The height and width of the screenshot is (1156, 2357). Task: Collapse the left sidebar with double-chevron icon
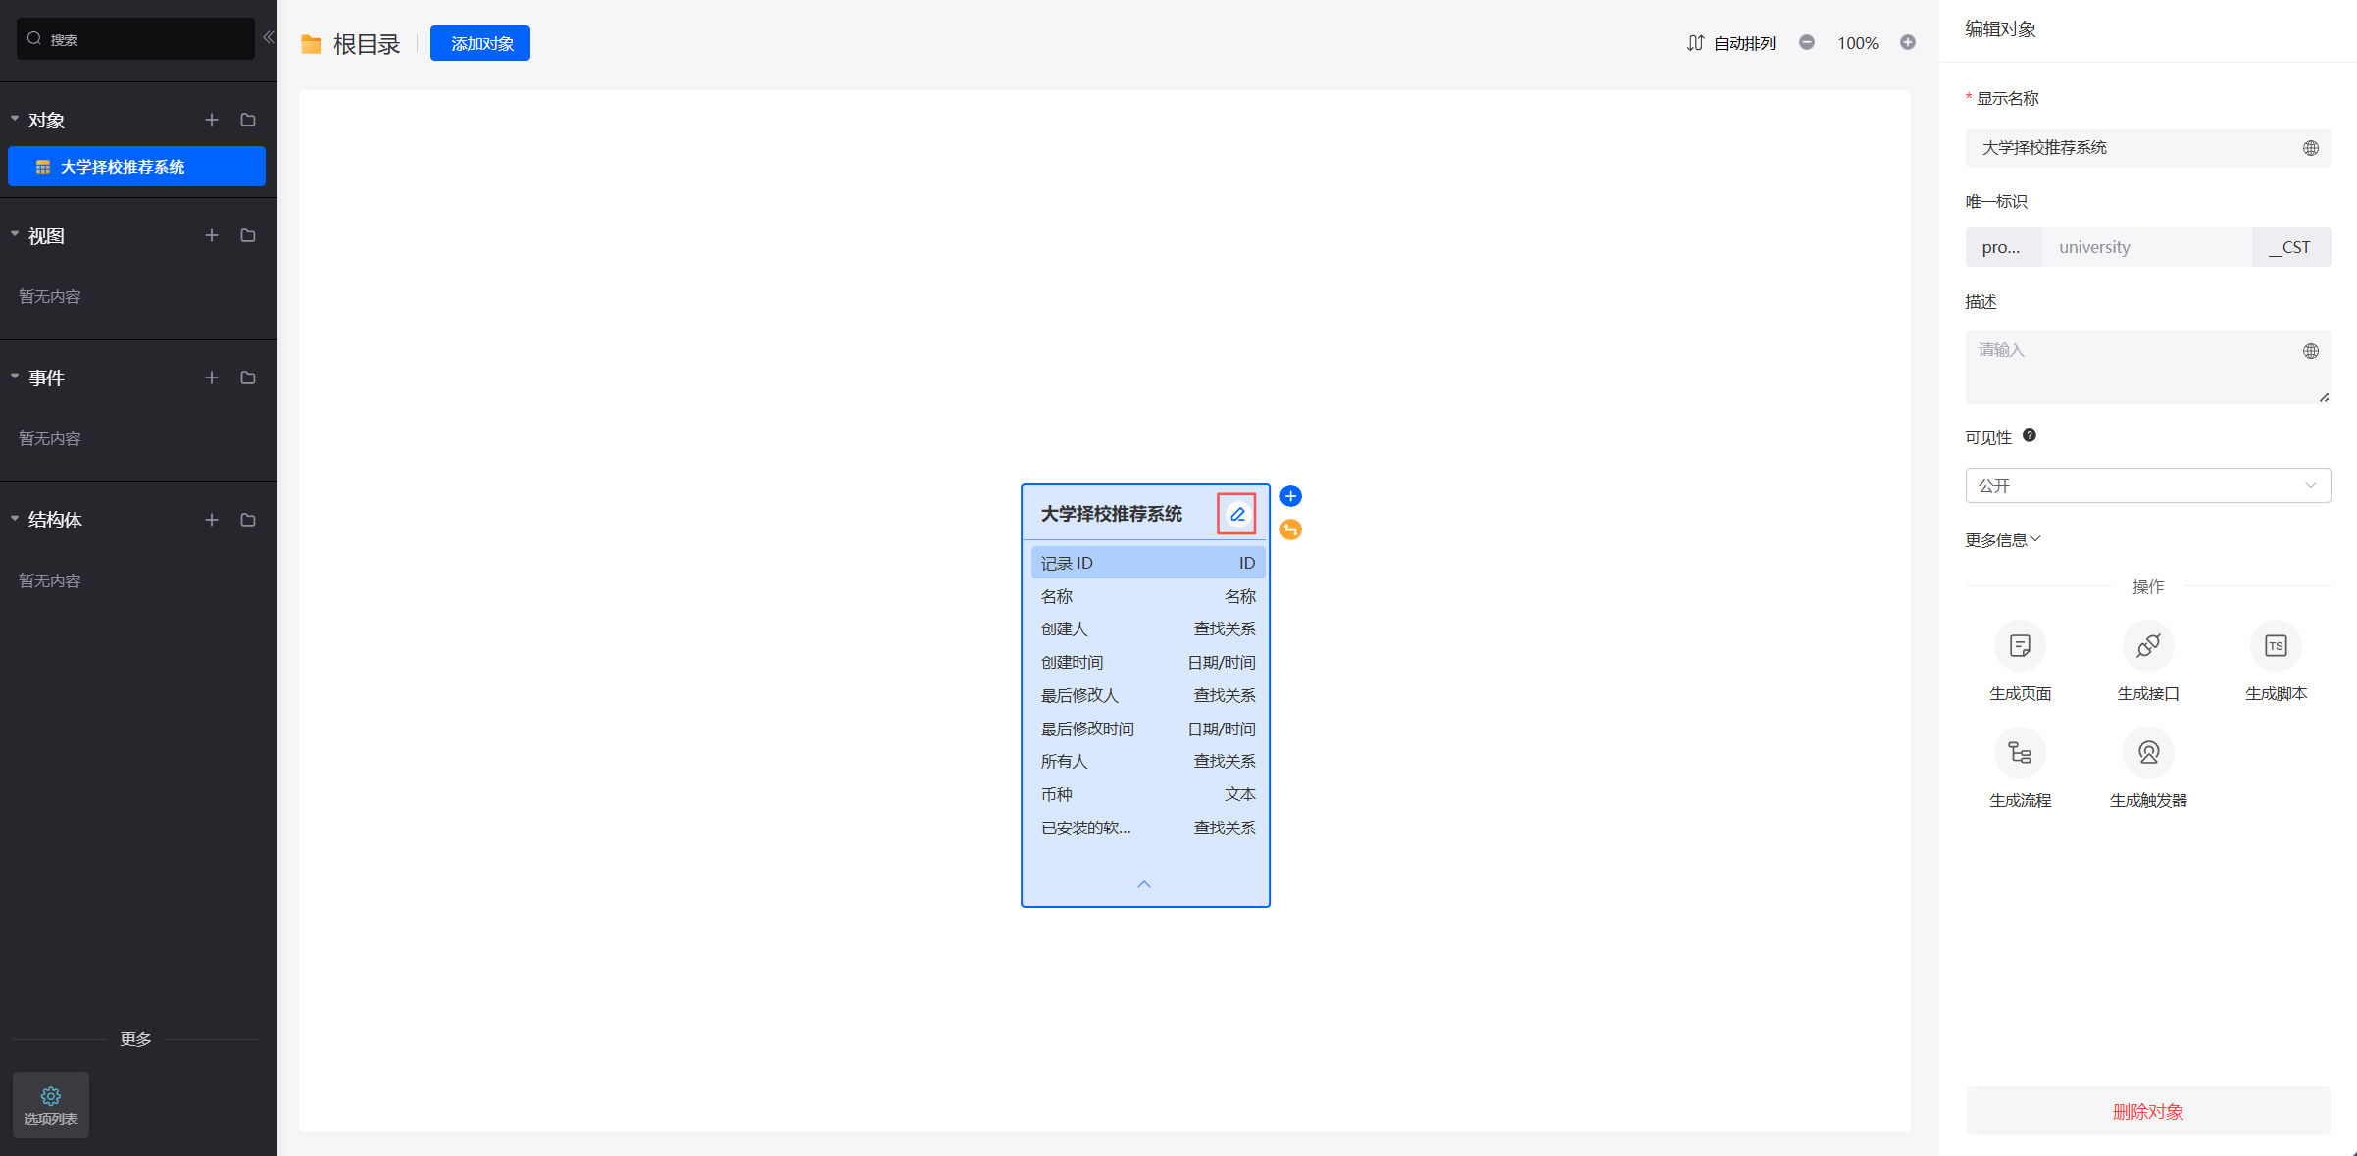[268, 37]
